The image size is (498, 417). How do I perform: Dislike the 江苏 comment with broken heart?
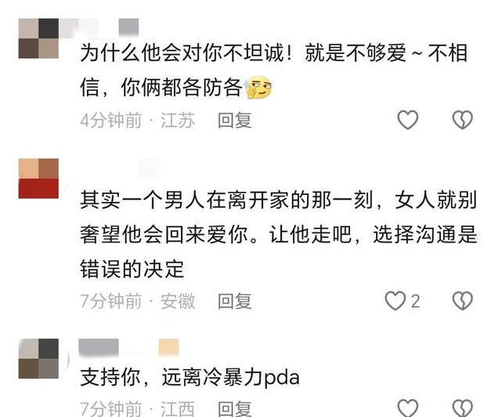click(462, 120)
